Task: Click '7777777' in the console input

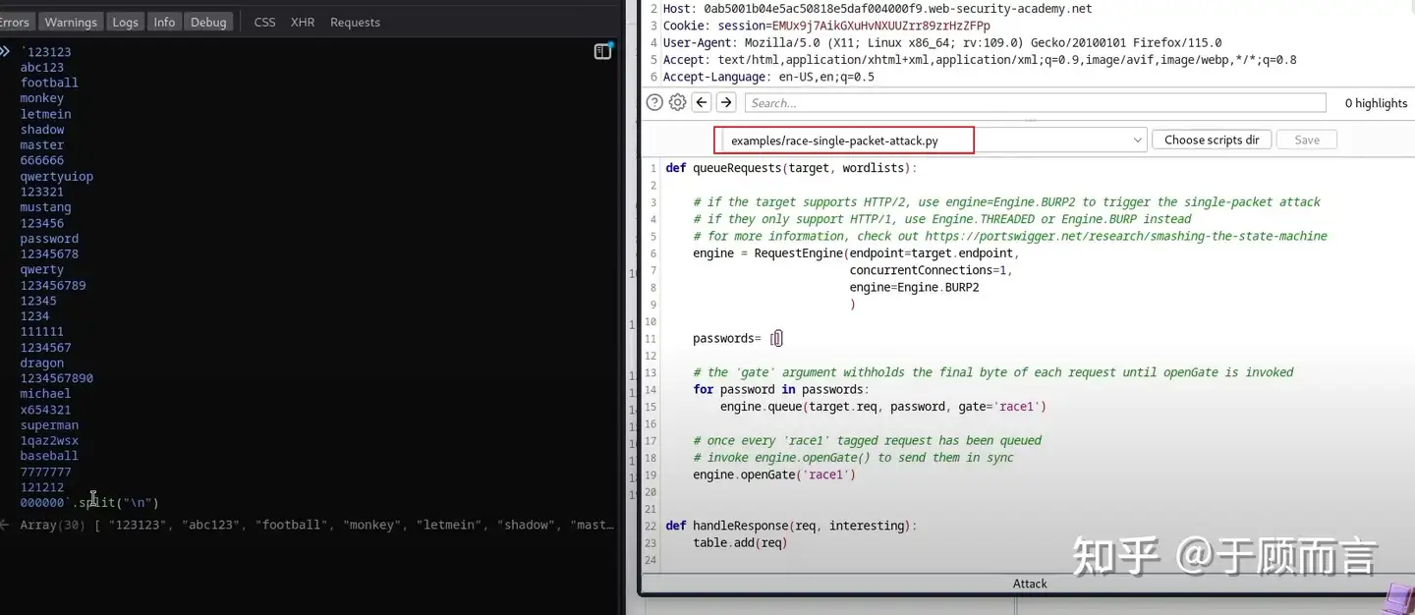Action: tap(46, 472)
